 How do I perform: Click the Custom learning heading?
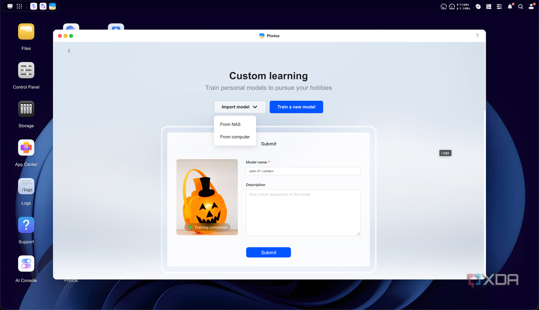coord(269,76)
